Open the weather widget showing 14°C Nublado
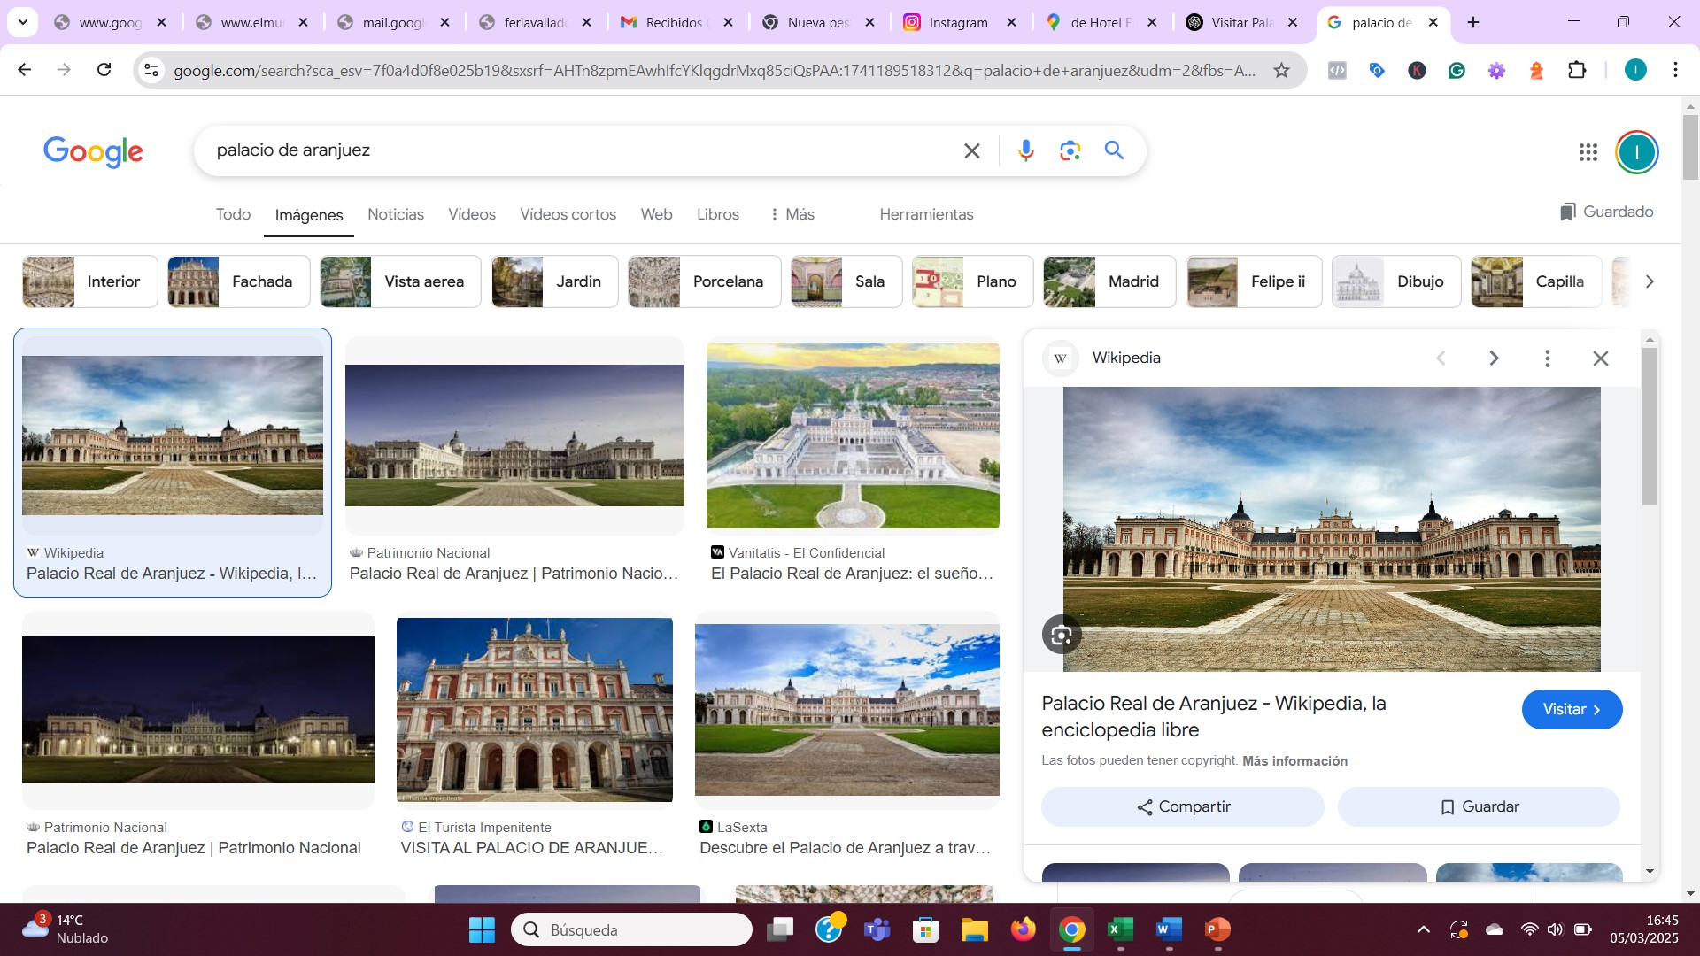Image resolution: width=1700 pixels, height=956 pixels. 66,929
